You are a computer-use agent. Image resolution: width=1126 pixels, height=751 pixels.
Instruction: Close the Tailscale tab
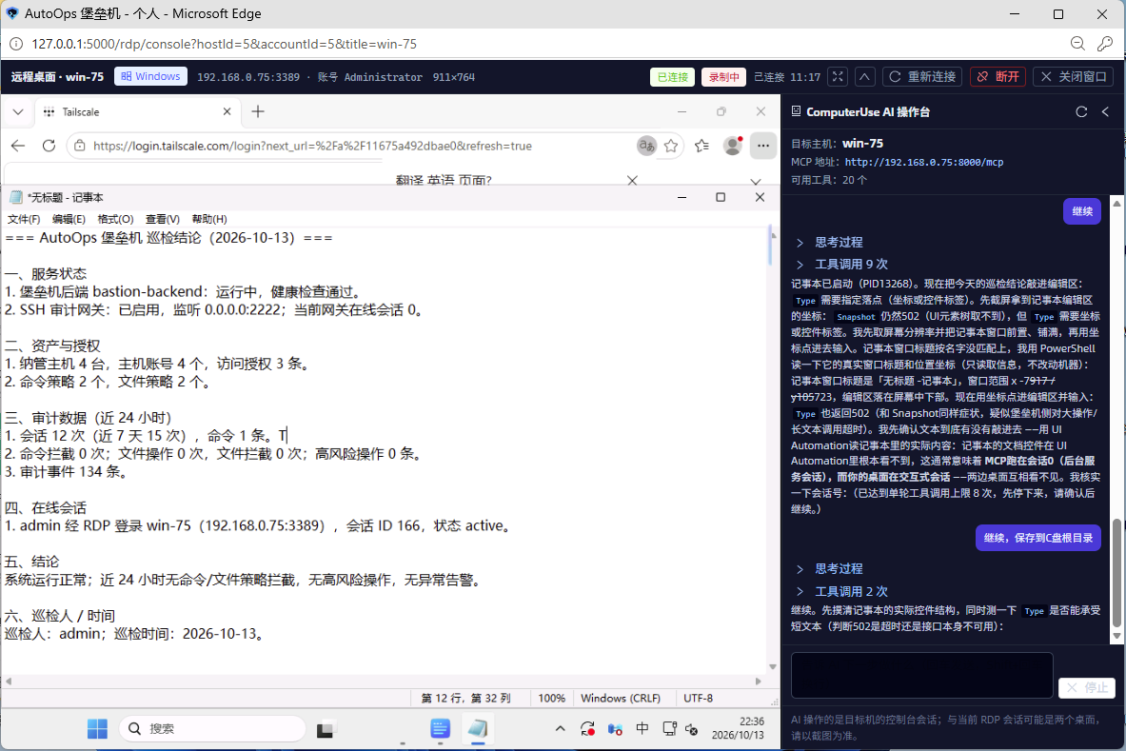click(x=227, y=111)
